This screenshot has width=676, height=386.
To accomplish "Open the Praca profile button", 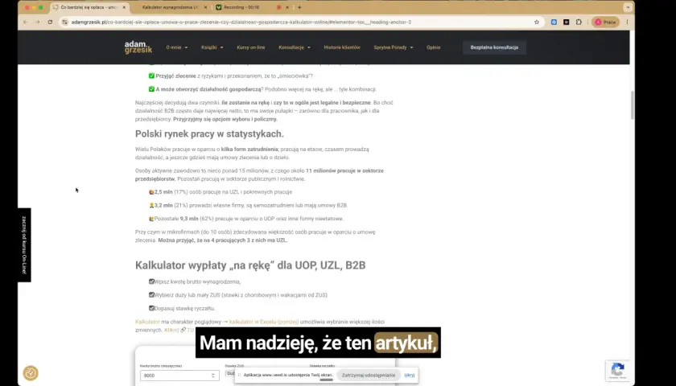I will click(x=606, y=22).
